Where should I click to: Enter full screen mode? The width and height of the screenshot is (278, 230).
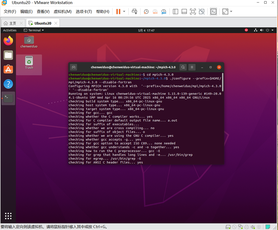(x=193, y=12)
